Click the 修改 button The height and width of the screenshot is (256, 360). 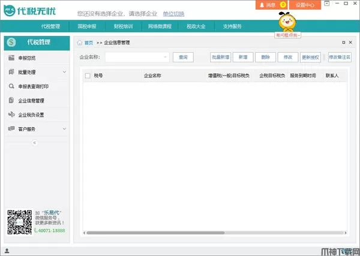point(288,57)
